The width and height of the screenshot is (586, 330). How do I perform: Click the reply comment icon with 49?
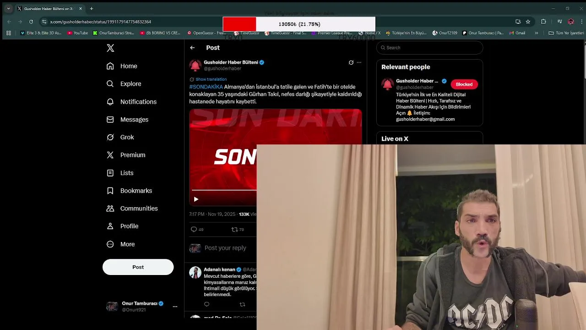194,229
